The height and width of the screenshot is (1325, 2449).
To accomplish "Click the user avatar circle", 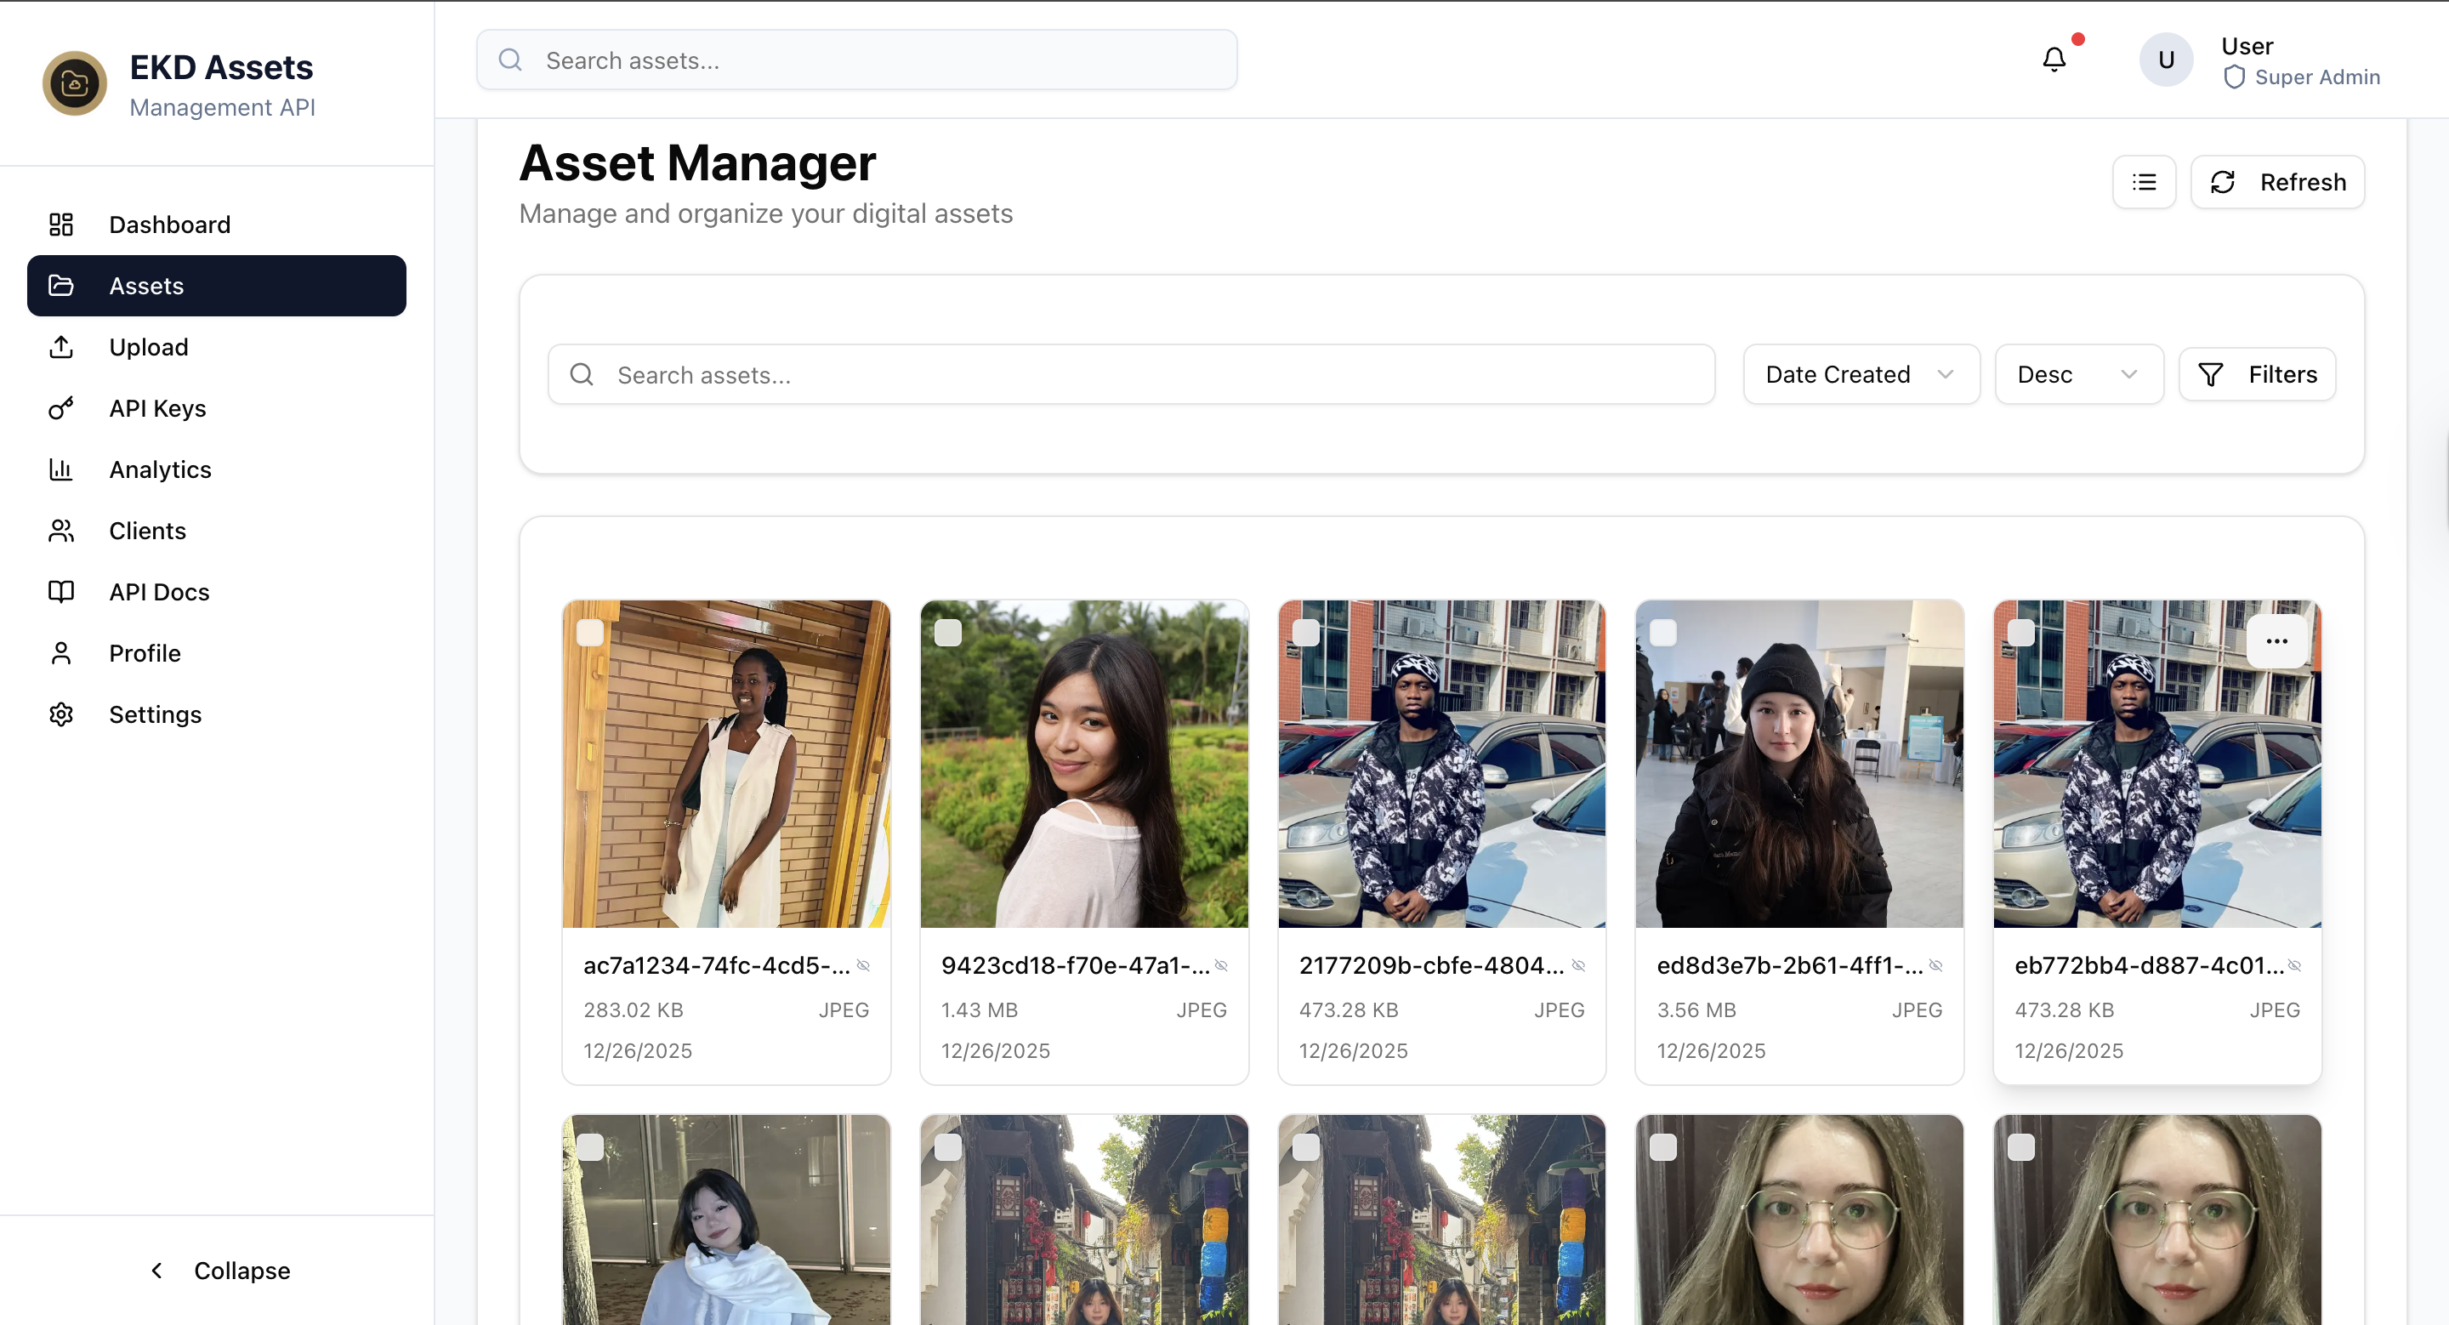I will (x=2166, y=60).
